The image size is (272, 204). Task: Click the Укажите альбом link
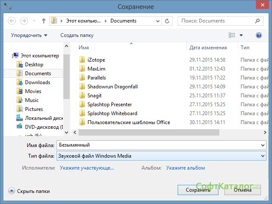coord(185,168)
